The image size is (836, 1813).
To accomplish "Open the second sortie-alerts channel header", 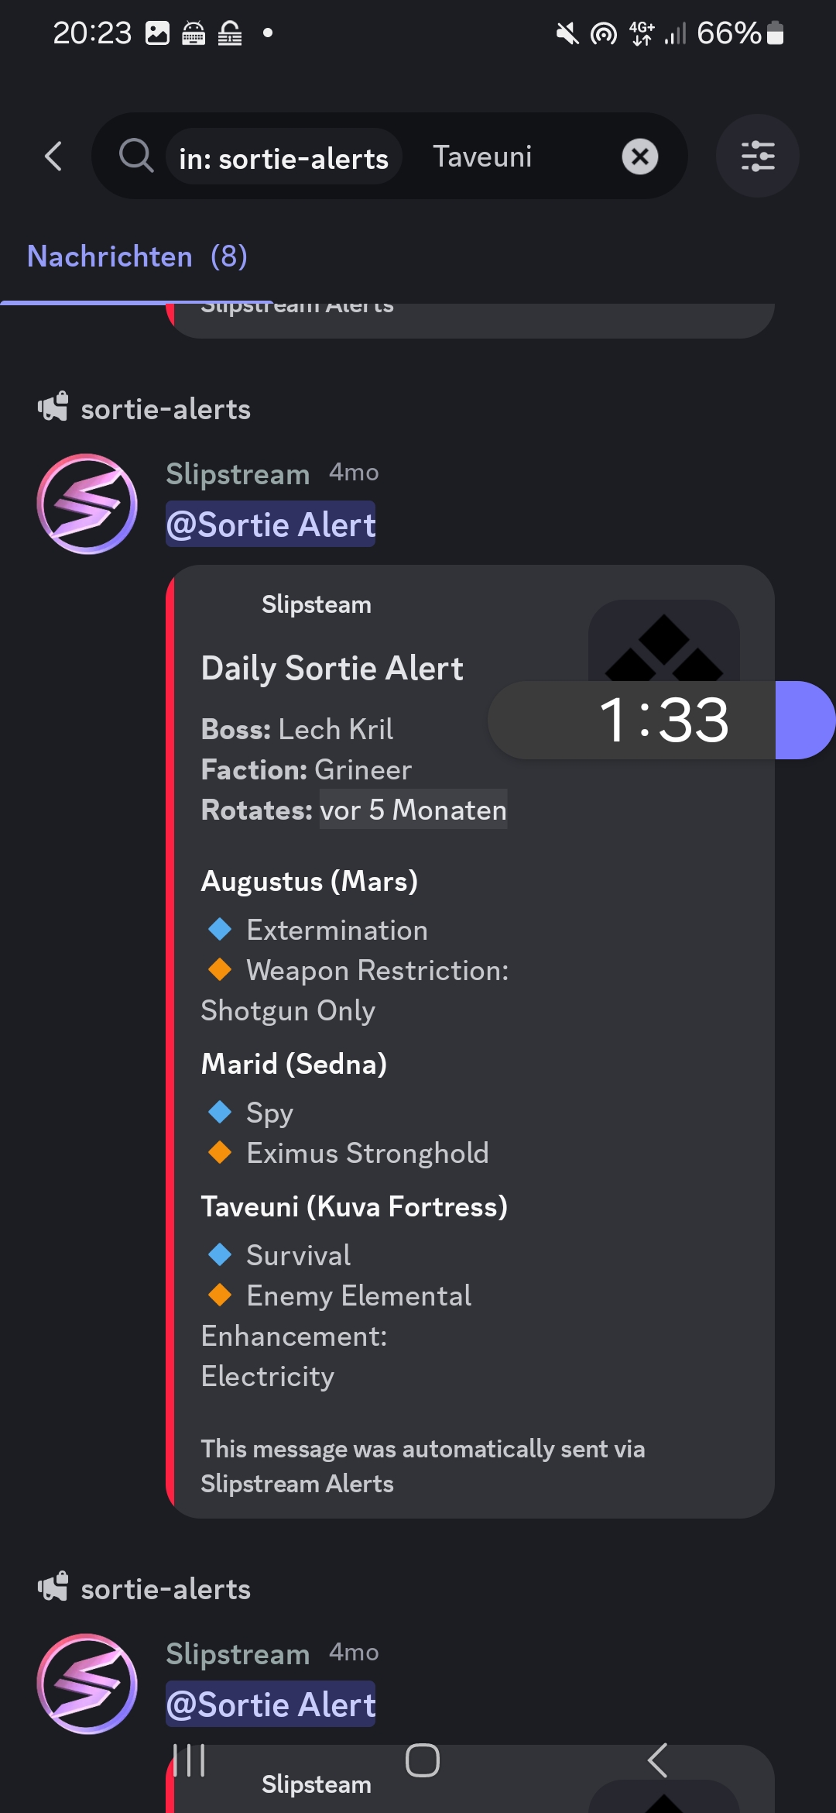I will point(165,1589).
